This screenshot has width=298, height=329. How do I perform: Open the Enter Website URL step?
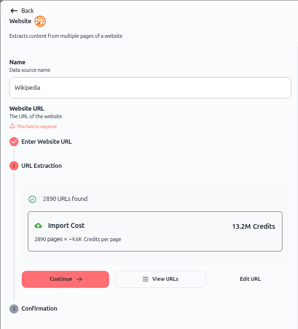click(x=47, y=142)
